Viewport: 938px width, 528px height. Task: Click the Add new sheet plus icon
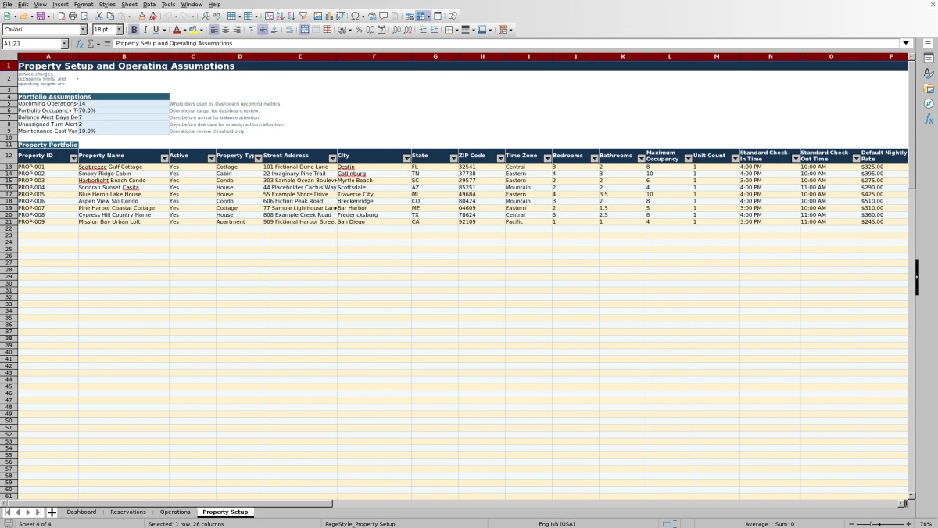tap(52, 512)
